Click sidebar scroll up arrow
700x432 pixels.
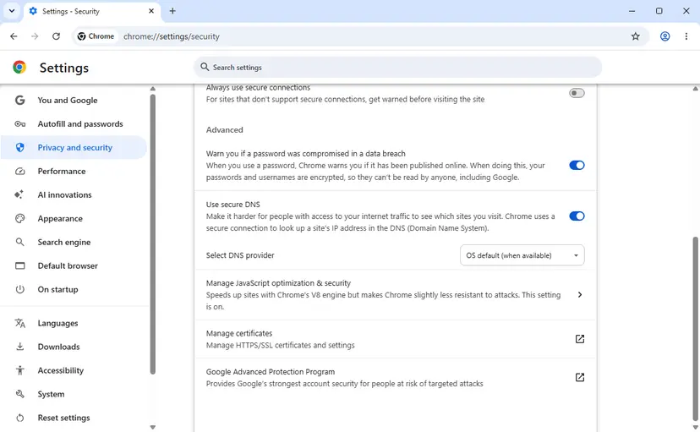153,89
